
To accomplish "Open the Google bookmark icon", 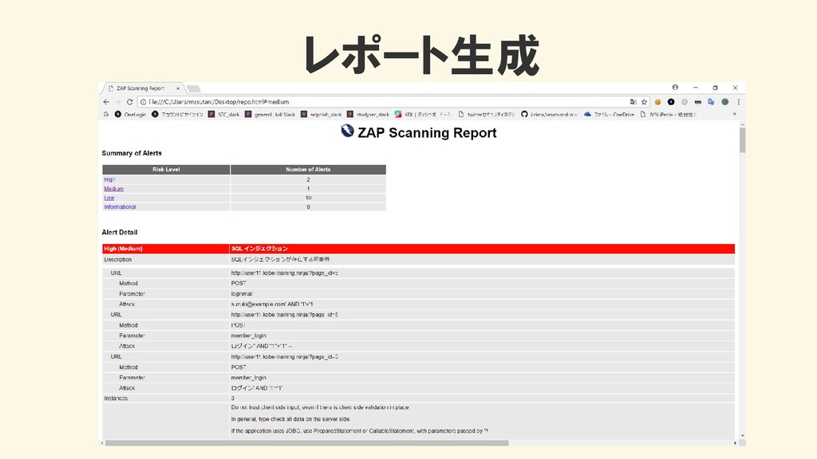I will click(x=106, y=114).
